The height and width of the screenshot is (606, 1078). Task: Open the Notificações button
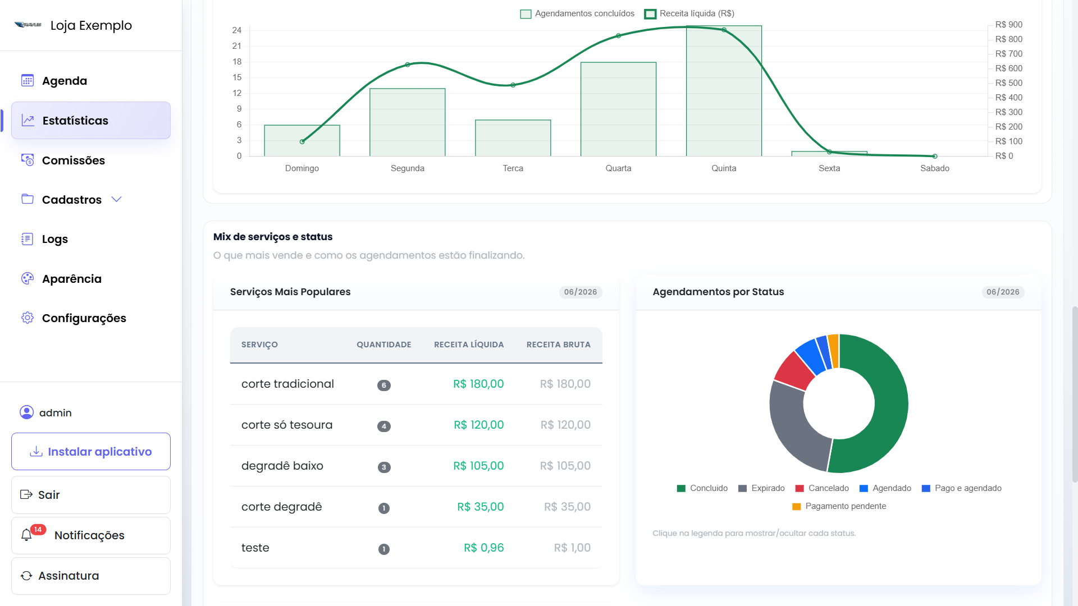[x=91, y=535]
